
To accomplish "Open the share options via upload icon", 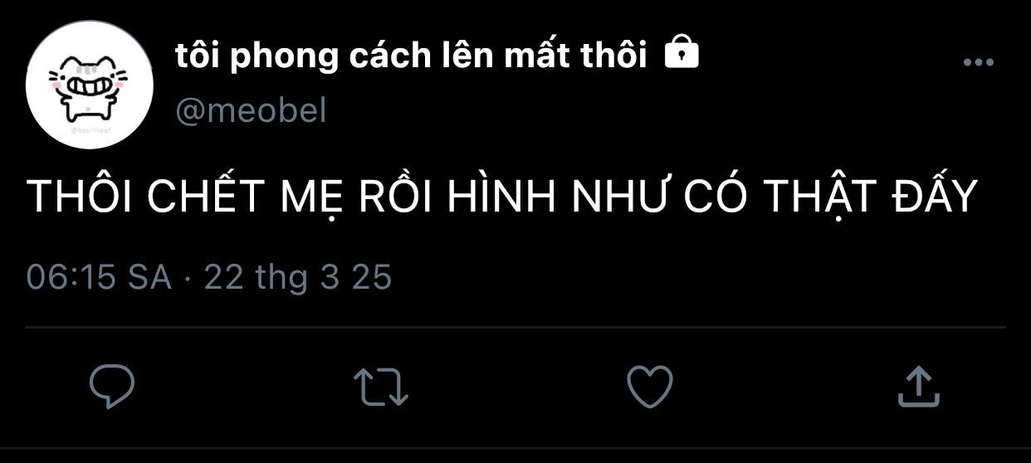I will (918, 386).
